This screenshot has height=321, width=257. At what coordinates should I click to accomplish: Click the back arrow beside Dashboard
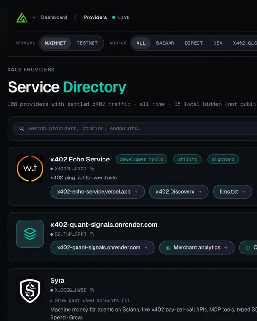(34, 17)
